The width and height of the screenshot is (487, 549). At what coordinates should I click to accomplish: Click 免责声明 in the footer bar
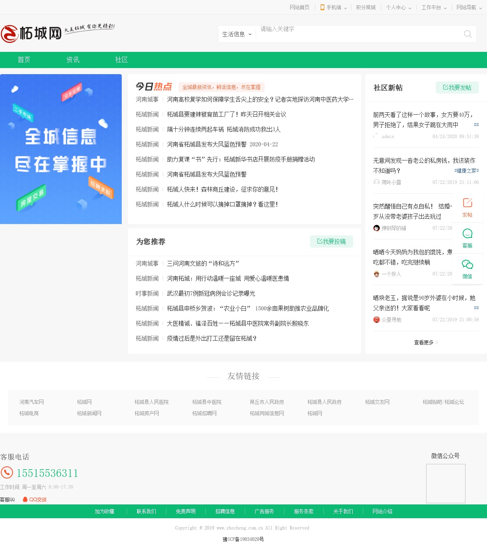[185, 511]
